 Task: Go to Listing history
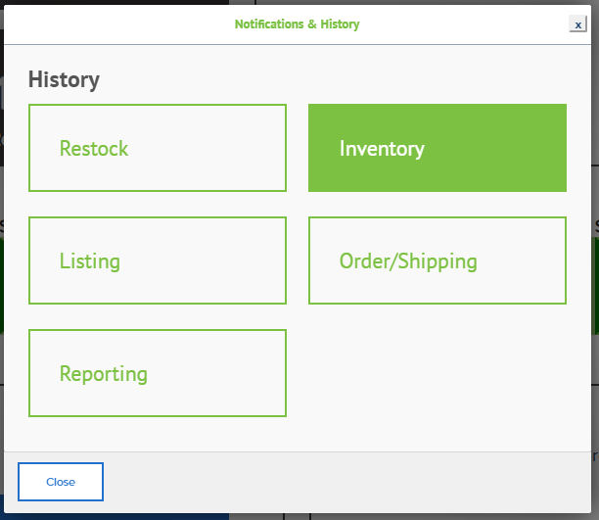click(158, 260)
